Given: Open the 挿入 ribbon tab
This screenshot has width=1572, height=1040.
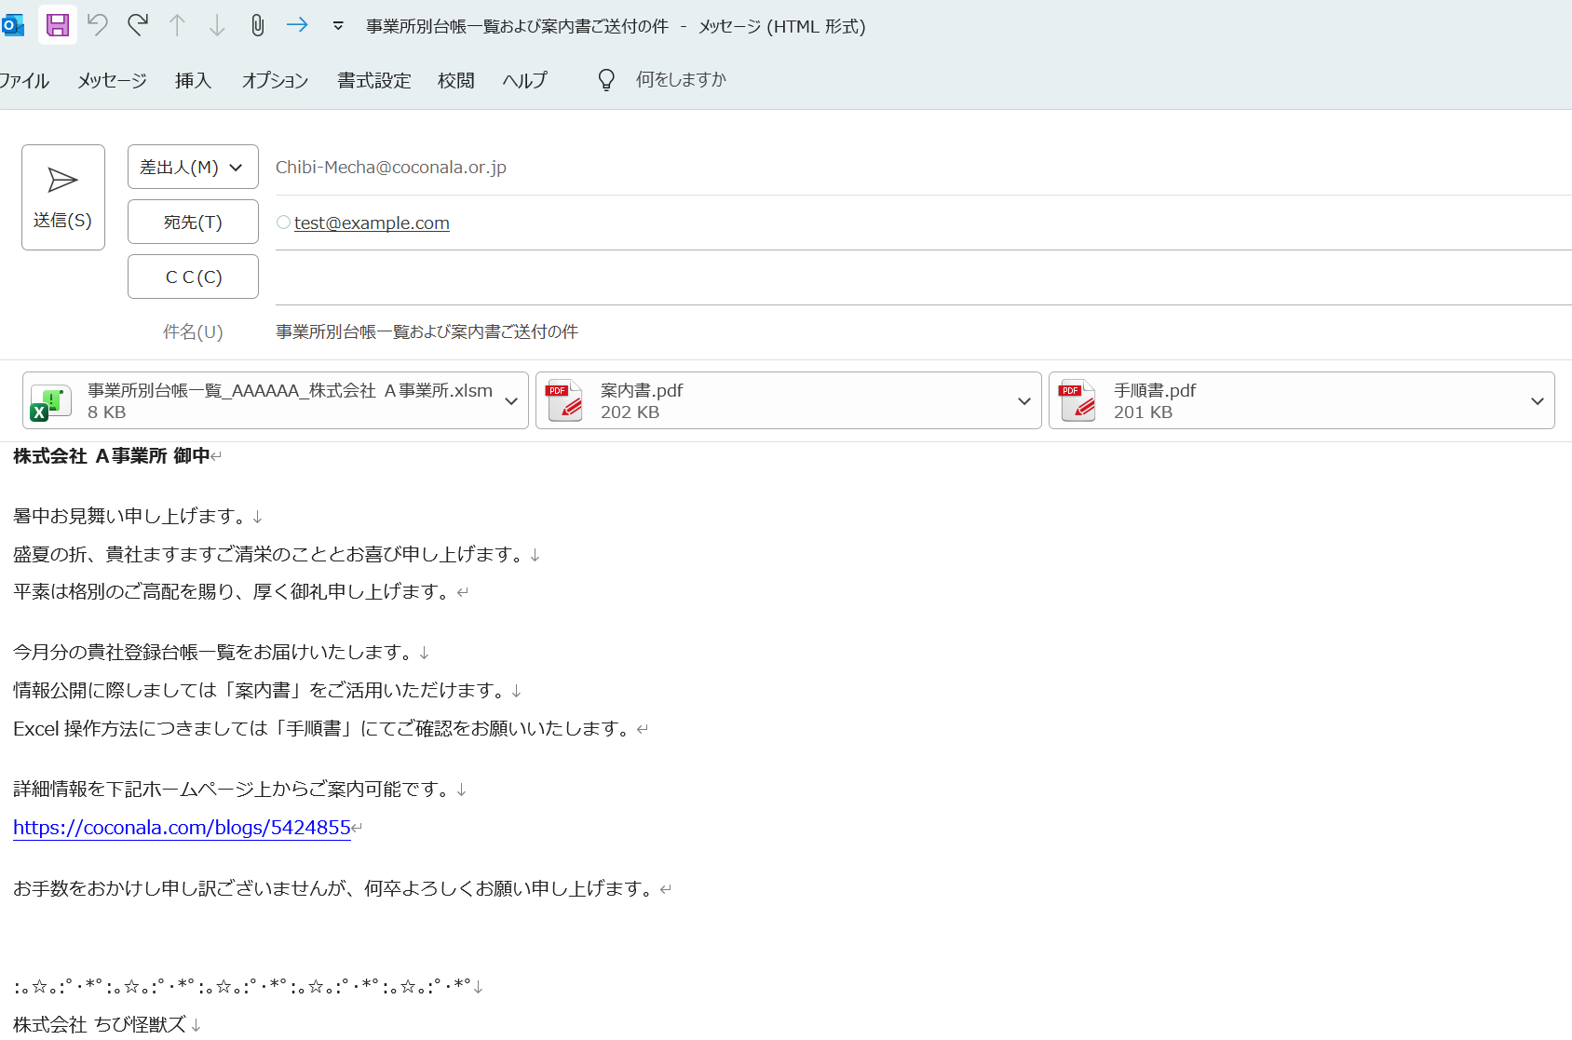Looking at the screenshot, I should [193, 81].
